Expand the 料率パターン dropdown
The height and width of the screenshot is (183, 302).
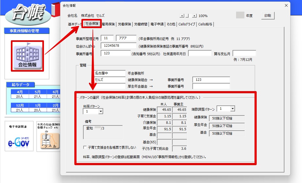pyautogui.click(x=101, y=111)
